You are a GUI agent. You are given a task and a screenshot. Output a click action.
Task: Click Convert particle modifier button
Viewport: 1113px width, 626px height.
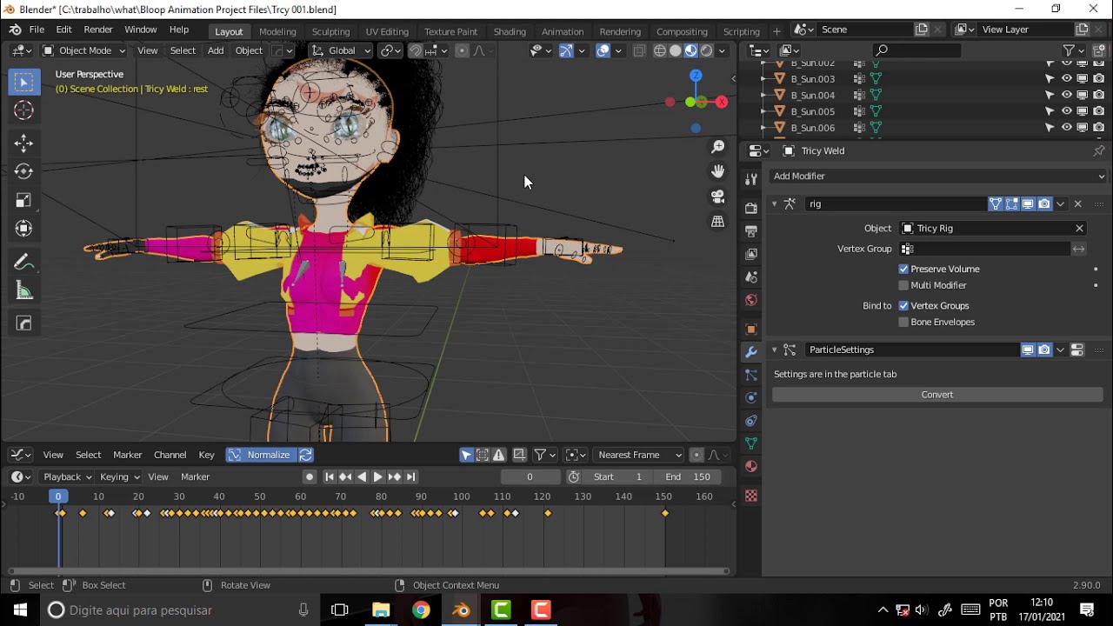pos(937,395)
